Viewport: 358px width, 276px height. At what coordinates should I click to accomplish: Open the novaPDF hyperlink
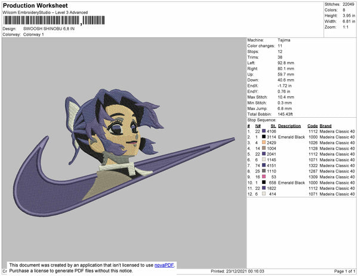[164, 265]
